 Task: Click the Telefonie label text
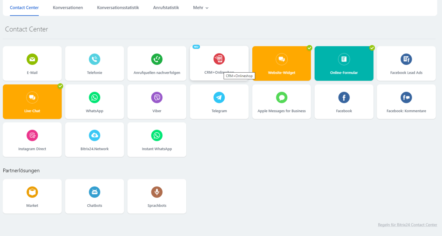click(95, 73)
